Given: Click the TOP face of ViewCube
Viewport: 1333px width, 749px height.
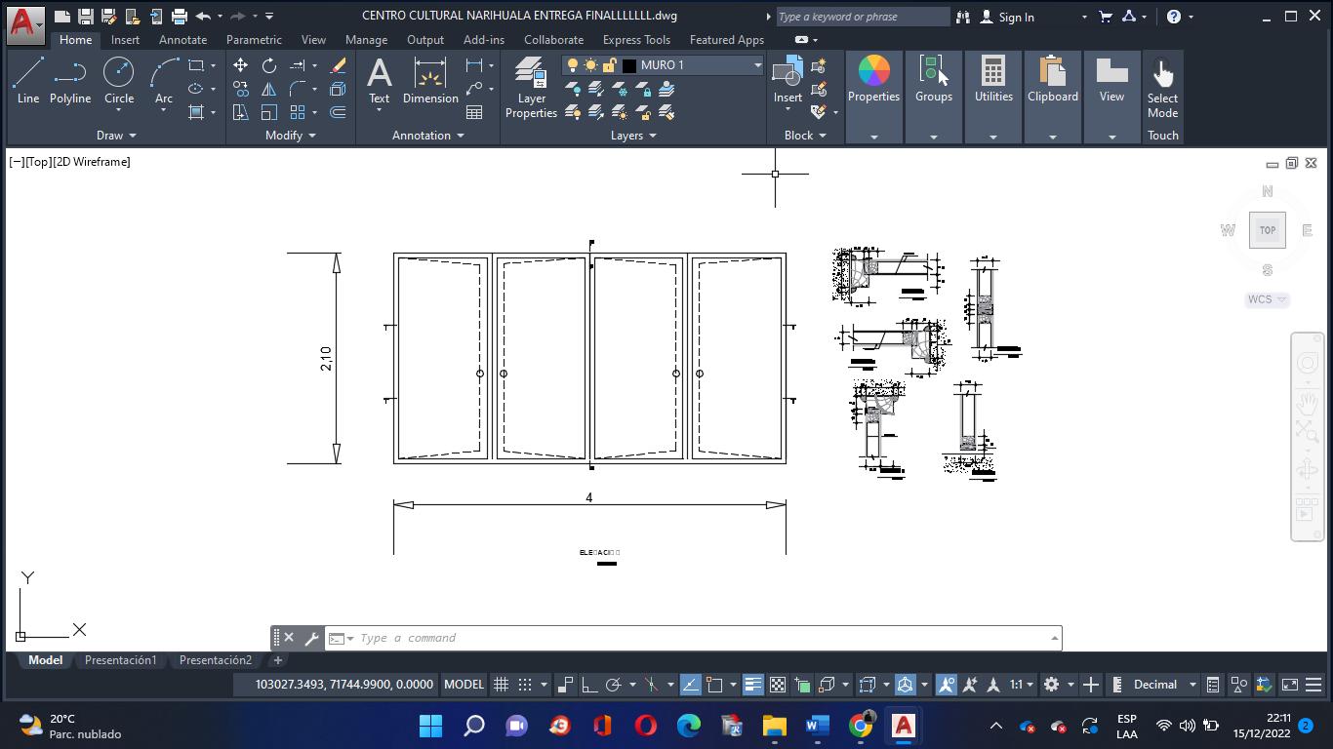Looking at the screenshot, I should tap(1267, 230).
